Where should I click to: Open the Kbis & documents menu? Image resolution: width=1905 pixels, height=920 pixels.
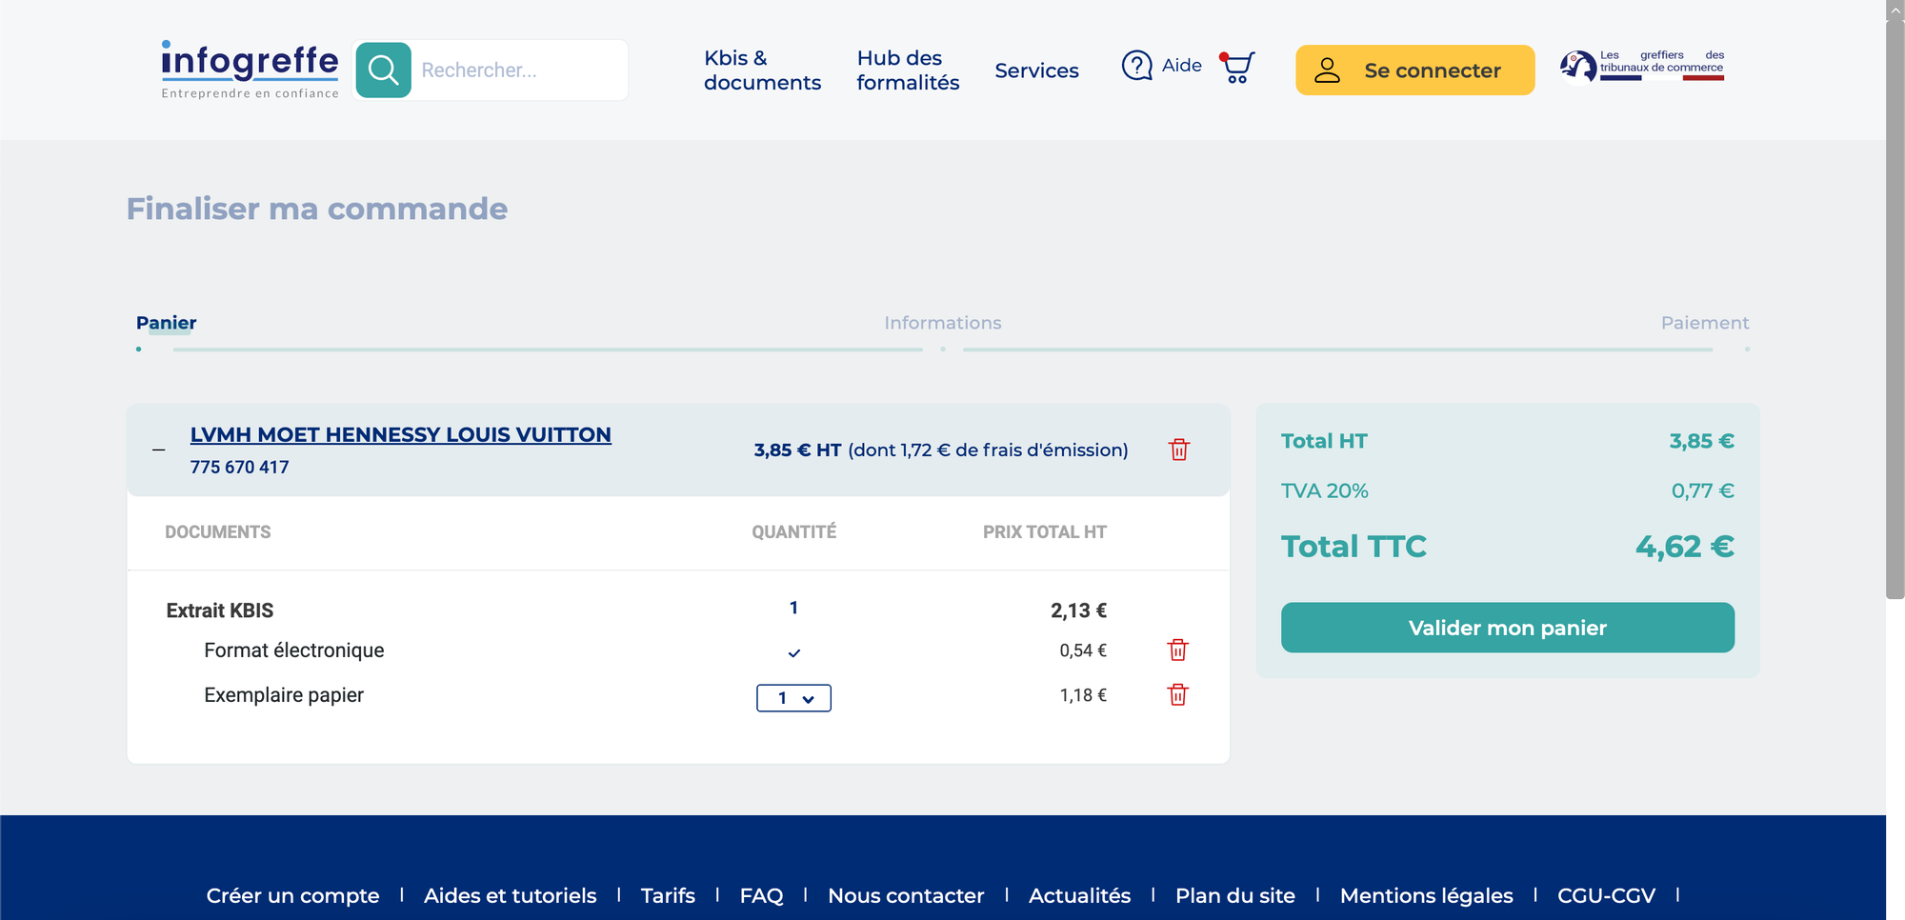pyautogui.click(x=762, y=70)
